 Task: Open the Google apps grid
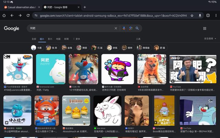coord(205,29)
